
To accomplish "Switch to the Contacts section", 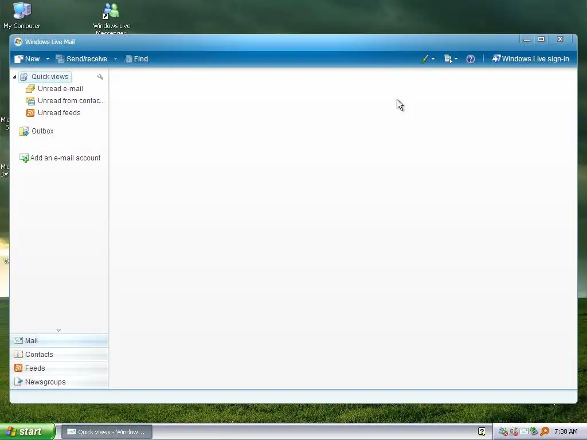I will point(59,354).
